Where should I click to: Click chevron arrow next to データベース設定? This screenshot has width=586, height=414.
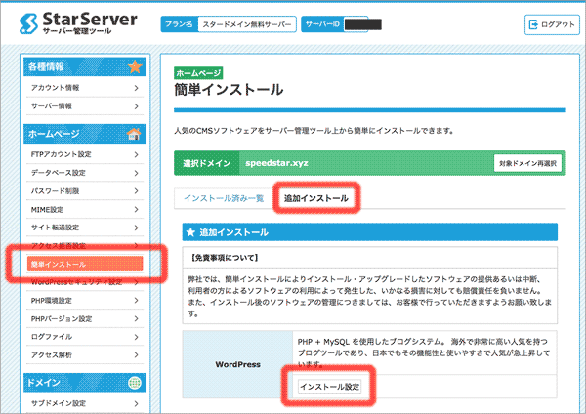coord(137,173)
